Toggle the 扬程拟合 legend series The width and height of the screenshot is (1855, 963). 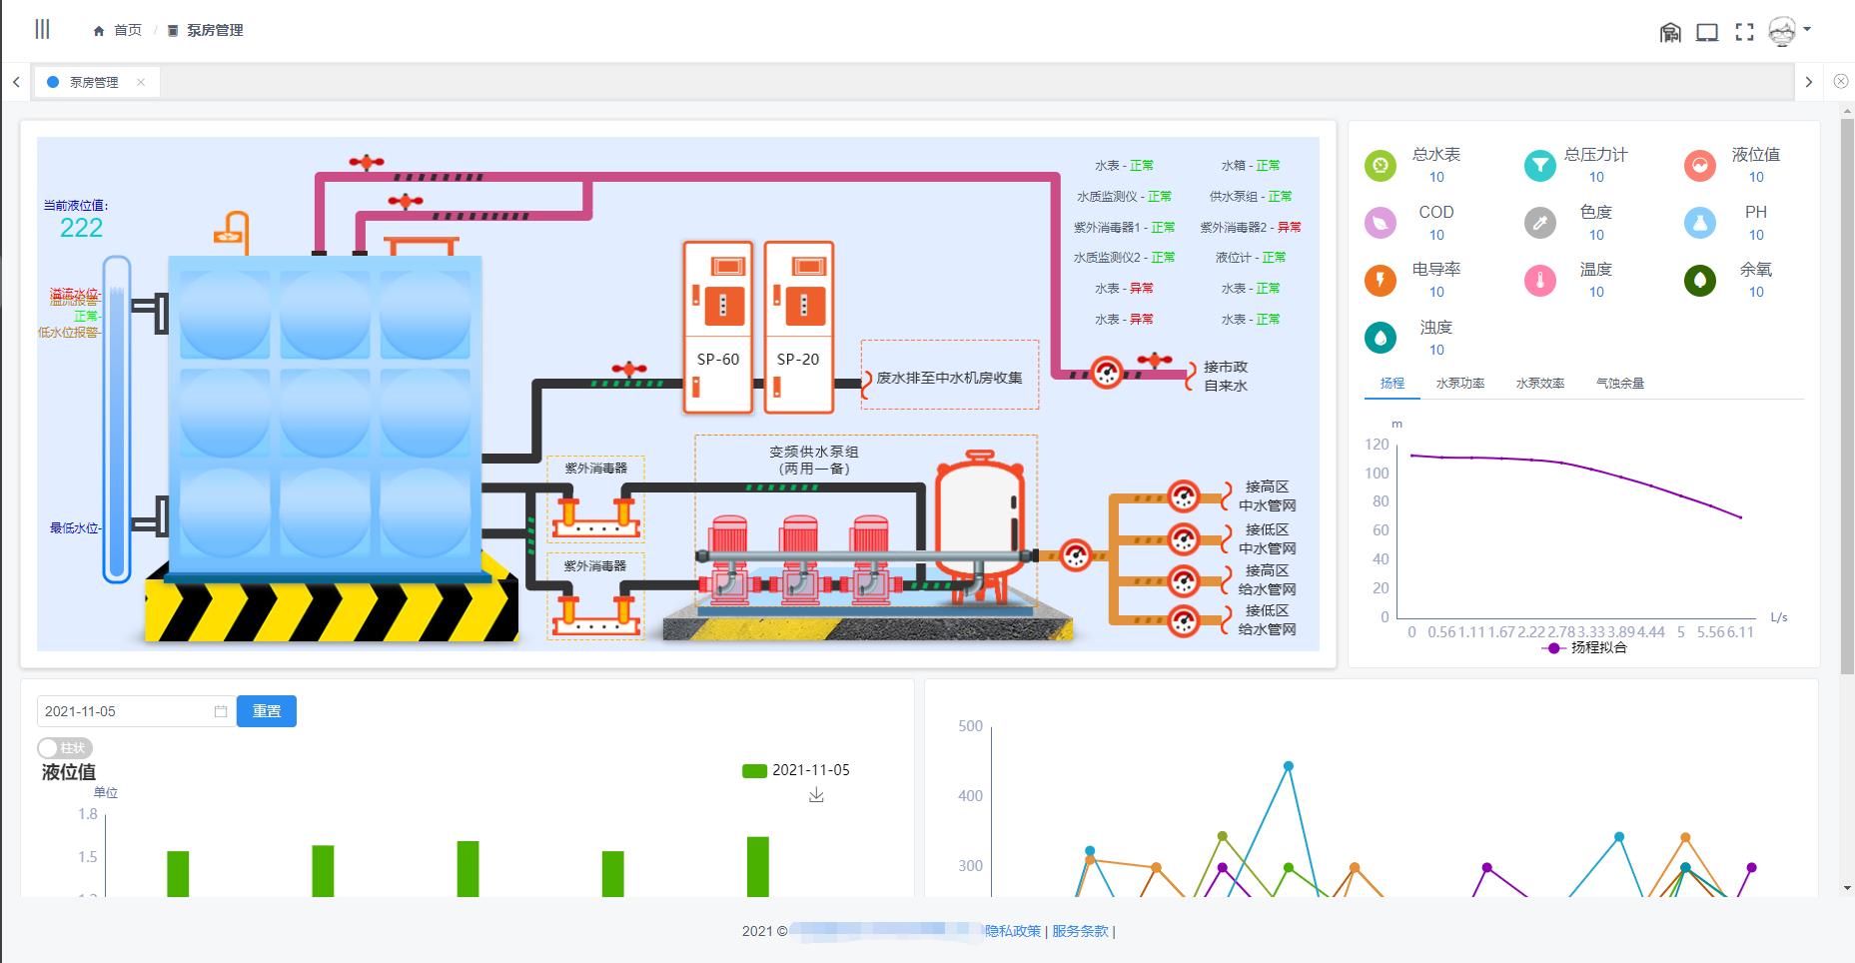(1585, 647)
